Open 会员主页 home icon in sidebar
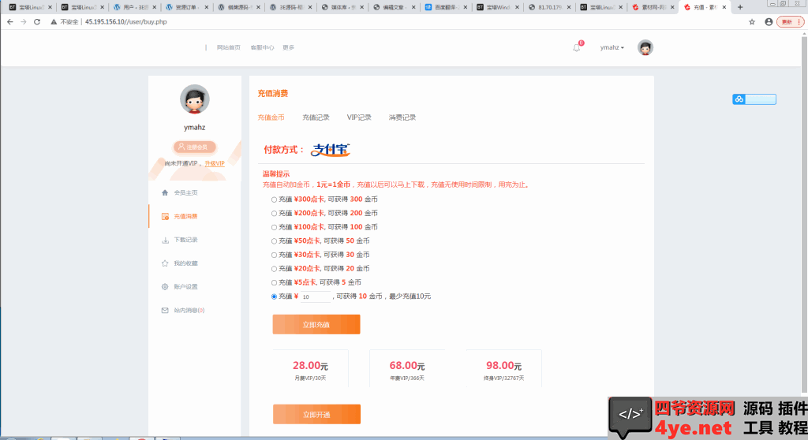The height and width of the screenshot is (440, 808). click(165, 192)
